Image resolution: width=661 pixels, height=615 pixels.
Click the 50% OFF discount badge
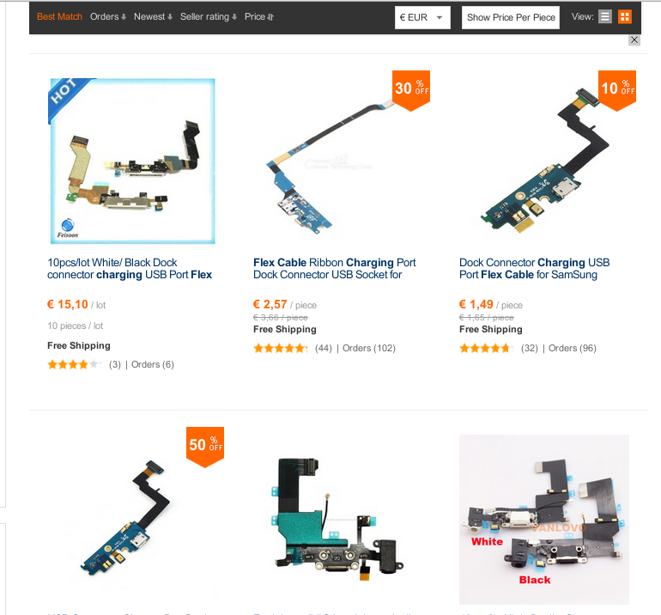[x=205, y=447]
